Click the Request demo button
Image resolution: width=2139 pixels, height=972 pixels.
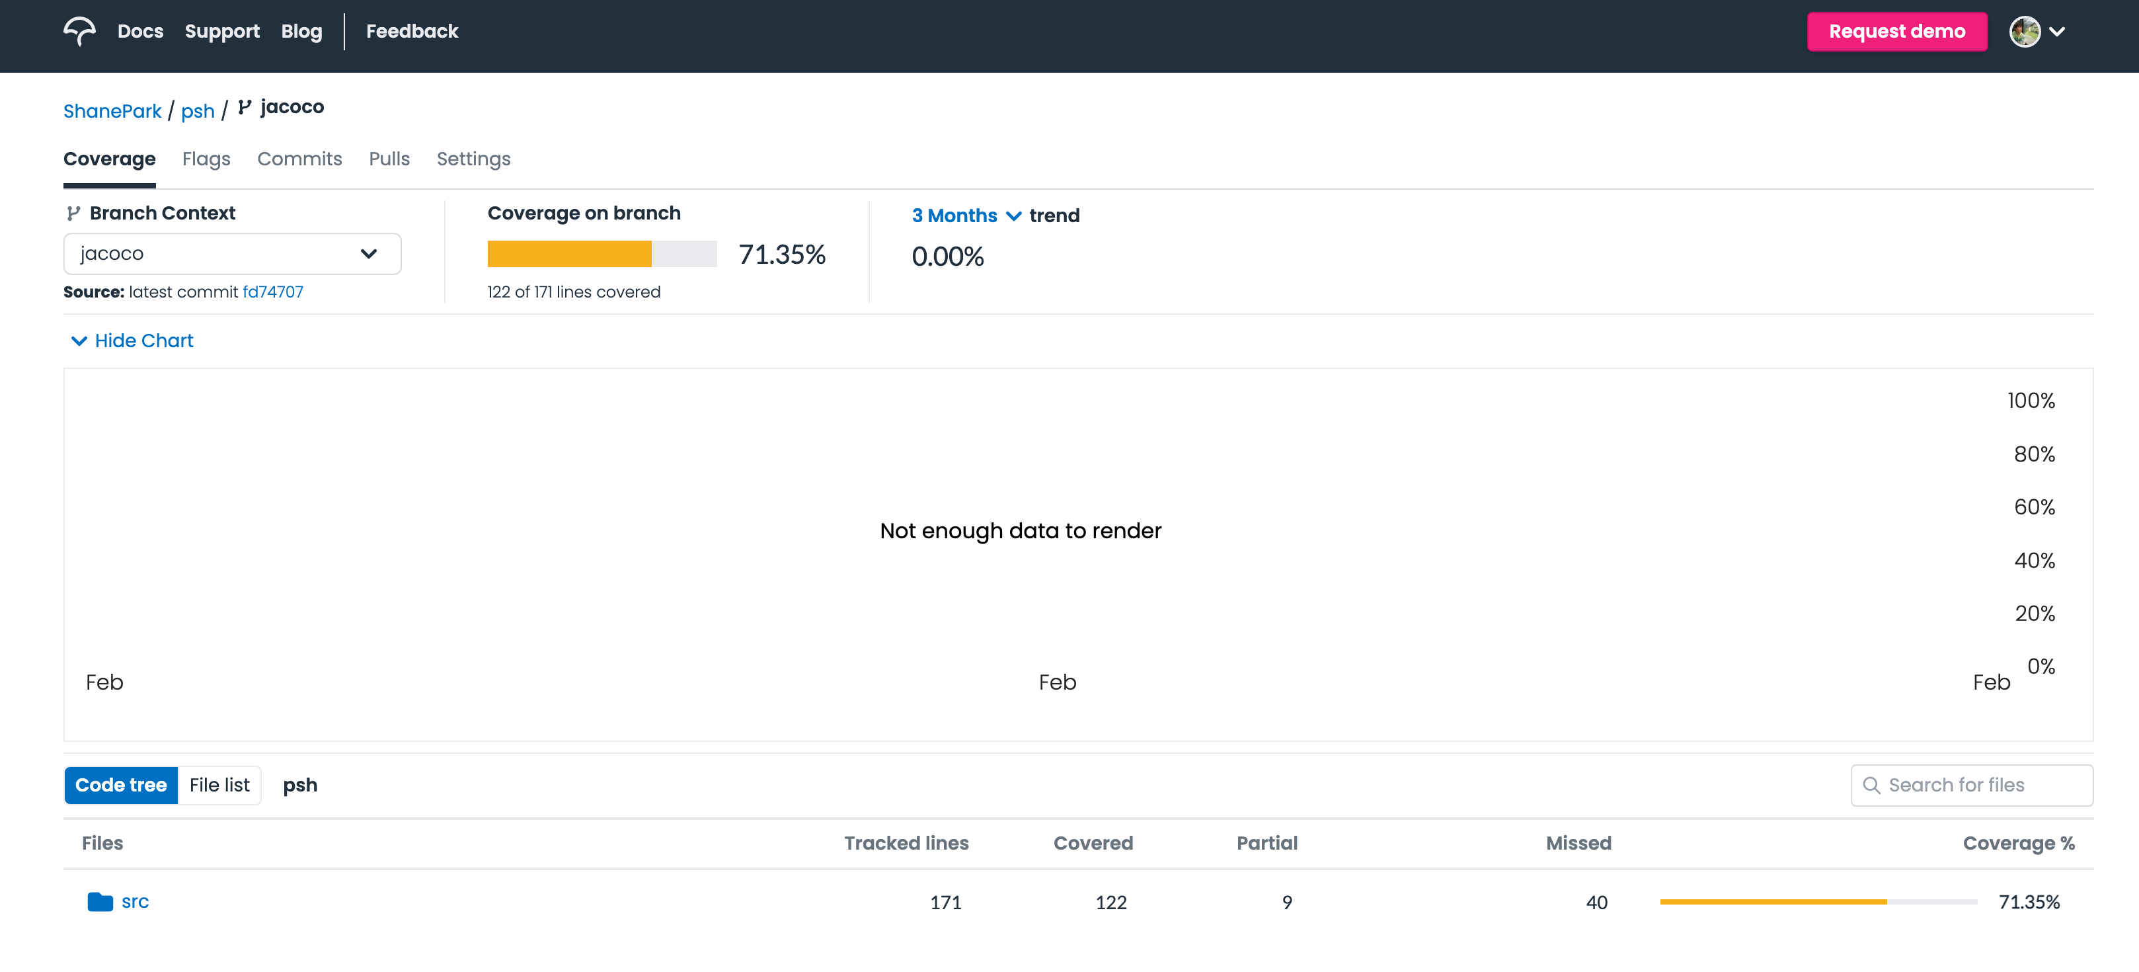(1896, 32)
